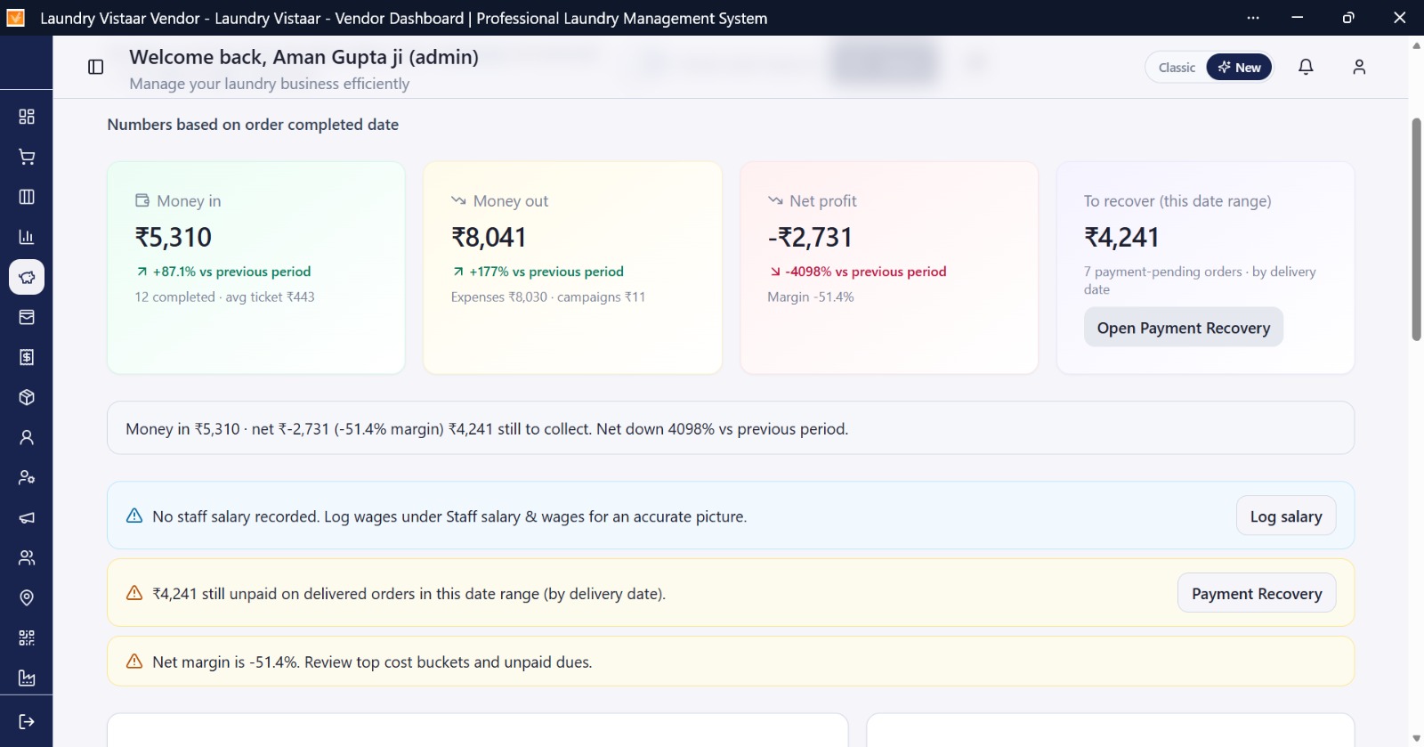Select the piggy bank finance icon

pos(27,277)
